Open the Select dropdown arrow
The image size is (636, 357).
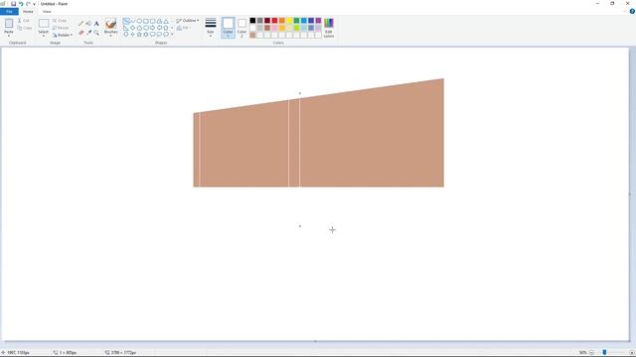[44, 36]
